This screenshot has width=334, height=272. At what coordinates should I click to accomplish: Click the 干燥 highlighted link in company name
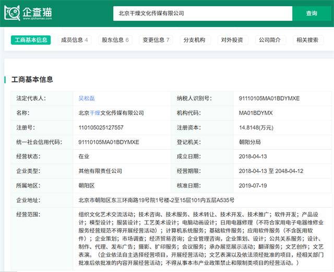pos(95,113)
